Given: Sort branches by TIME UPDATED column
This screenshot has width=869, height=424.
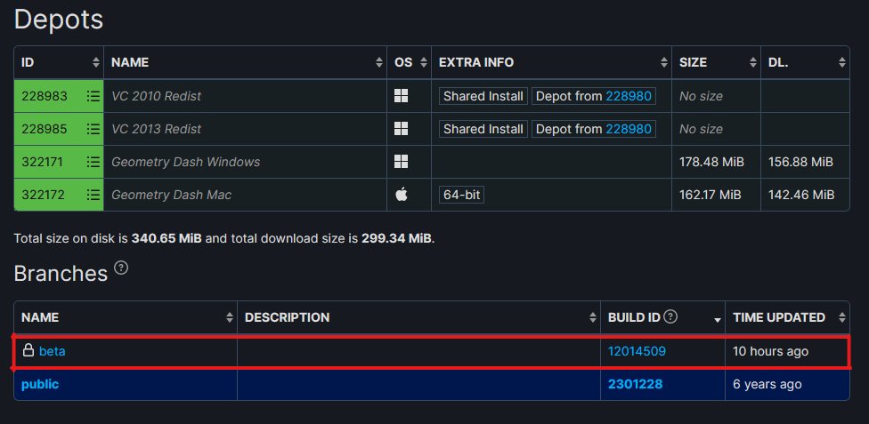Looking at the screenshot, I should click(842, 317).
